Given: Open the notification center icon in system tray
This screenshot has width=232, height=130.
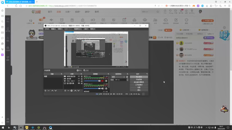Looking at the screenshot, I should click(228, 128).
